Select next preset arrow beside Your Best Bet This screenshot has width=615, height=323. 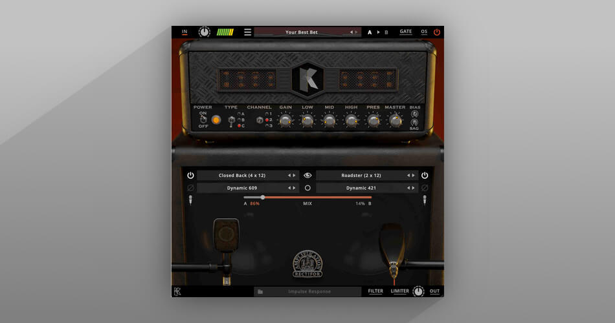(x=356, y=32)
